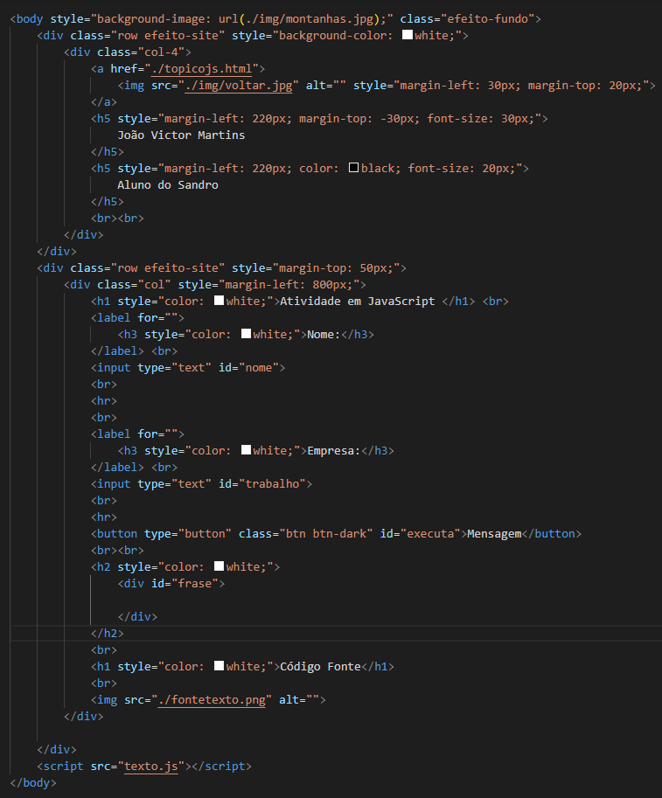662x798 pixels.
Task: Click the 'Mensagem' button label text
Action: click(x=494, y=534)
